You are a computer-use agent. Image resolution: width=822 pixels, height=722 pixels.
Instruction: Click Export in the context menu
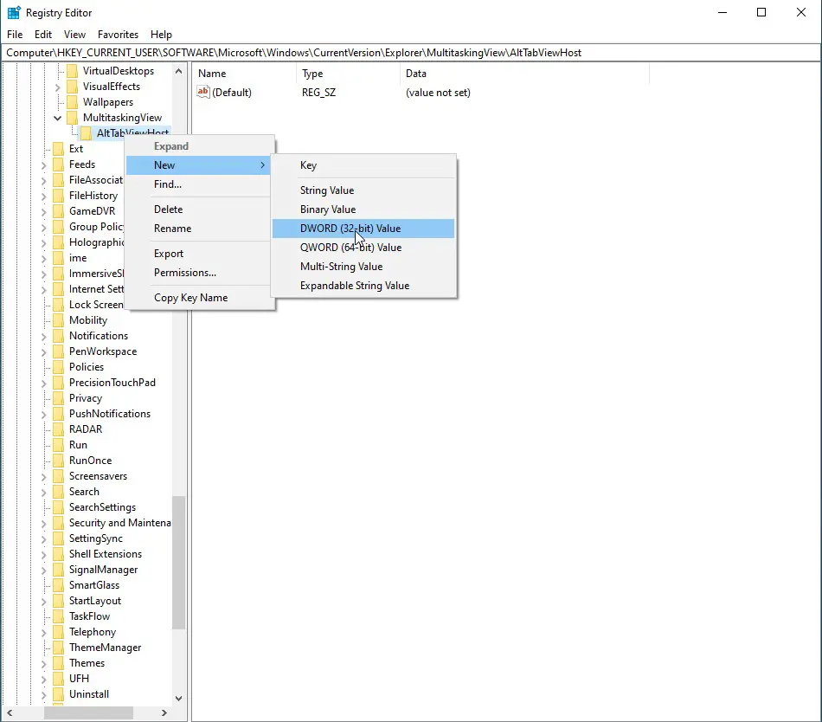point(199,254)
